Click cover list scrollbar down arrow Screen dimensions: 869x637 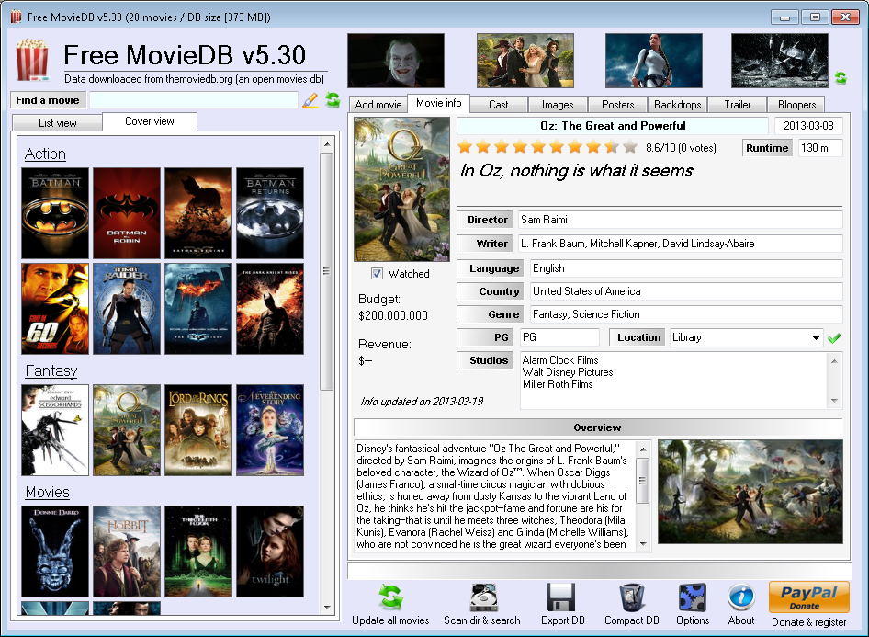coord(326,607)
